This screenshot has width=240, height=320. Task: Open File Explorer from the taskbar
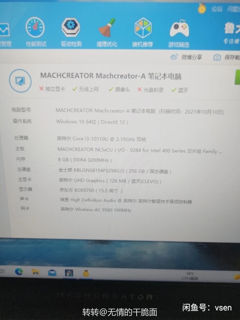(x=35, y=272)
